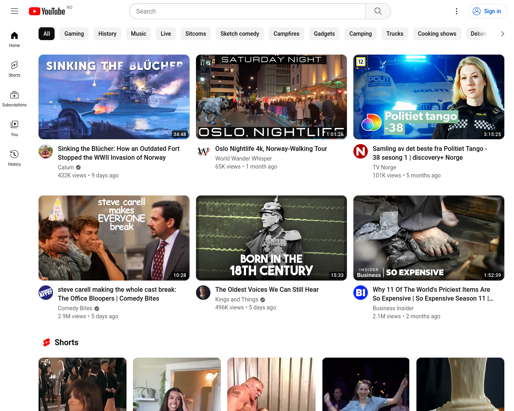Select the Sketch comedy chip

point(240,34)
